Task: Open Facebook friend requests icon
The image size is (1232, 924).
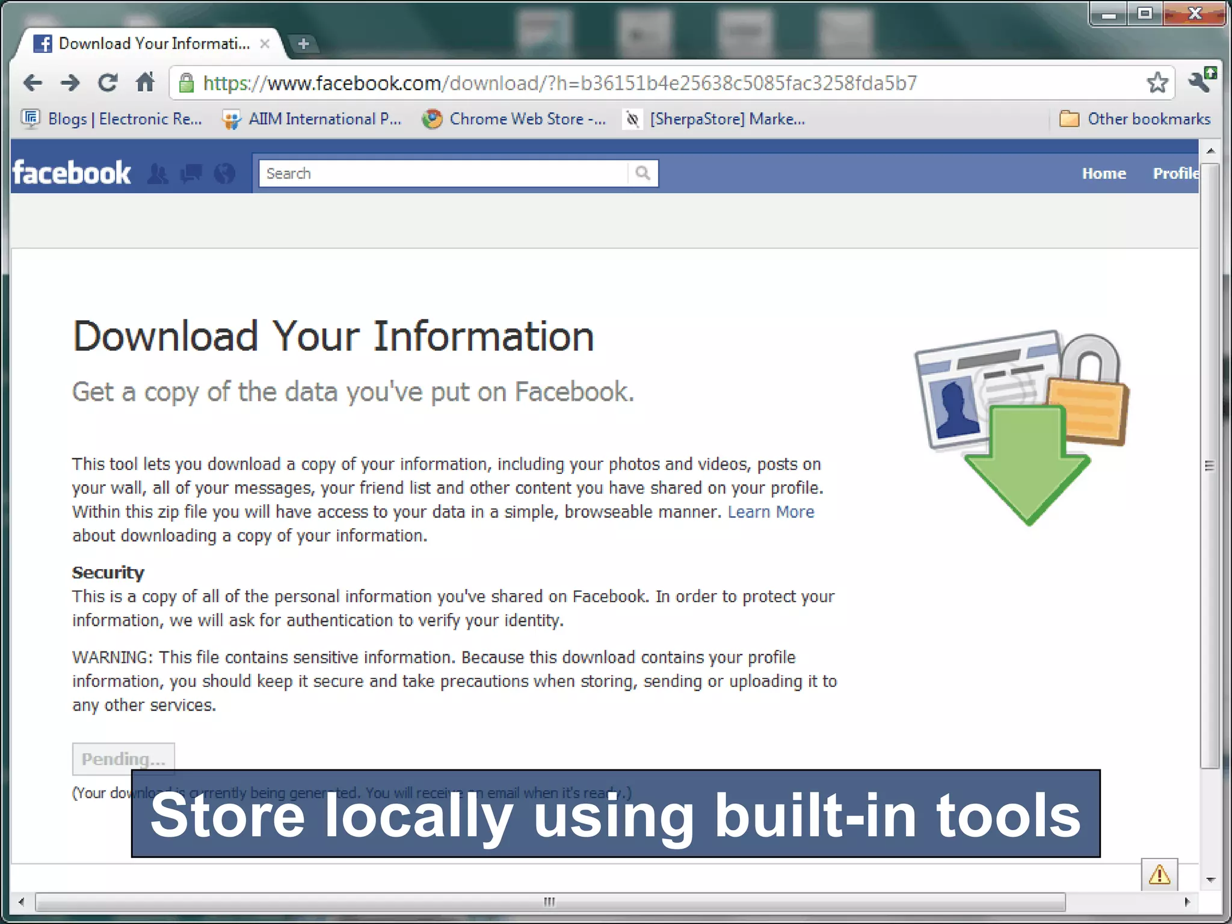Action: click(x=158, y=174)
